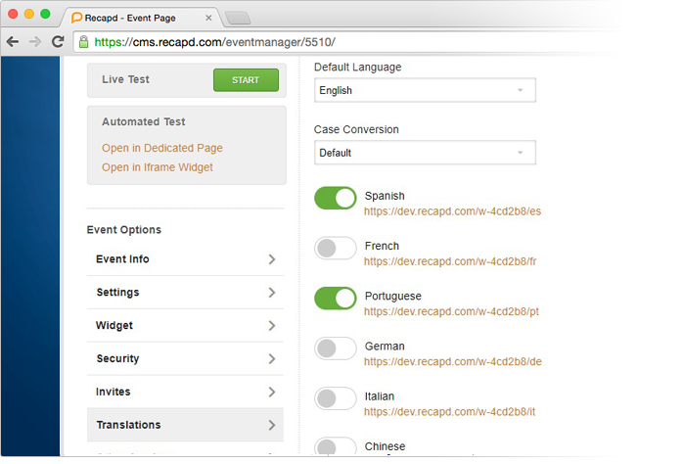Click chevron arrow next to Widget
This screenshot has height=464, width=683.
coord(272,325)
